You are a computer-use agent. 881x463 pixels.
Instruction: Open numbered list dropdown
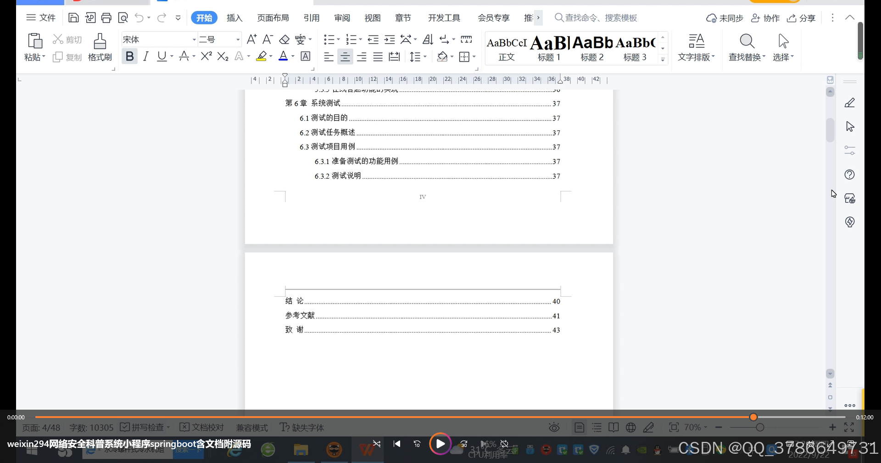pyautogui.click(x=360, y=40)
